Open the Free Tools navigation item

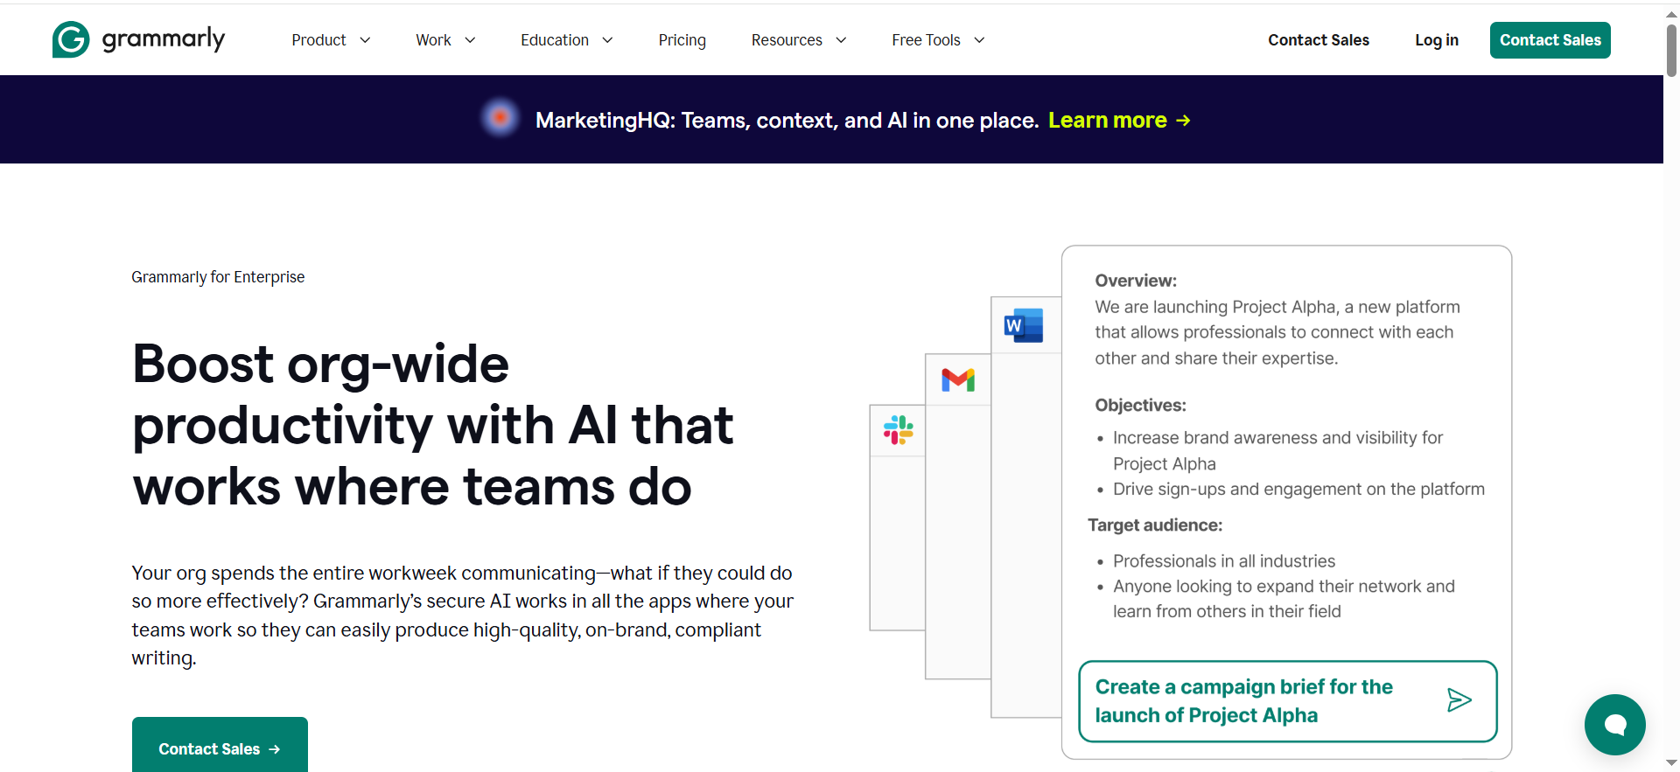point(926,40)
